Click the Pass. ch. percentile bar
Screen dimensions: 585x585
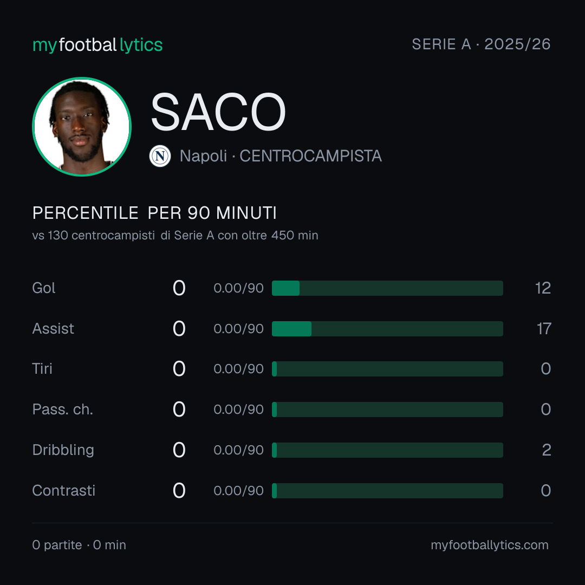387,409
